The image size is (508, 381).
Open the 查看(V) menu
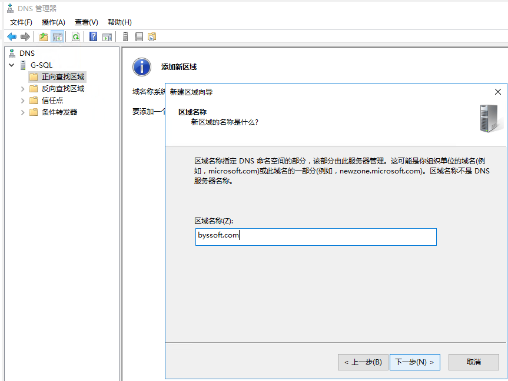click(x=87, y=22)
